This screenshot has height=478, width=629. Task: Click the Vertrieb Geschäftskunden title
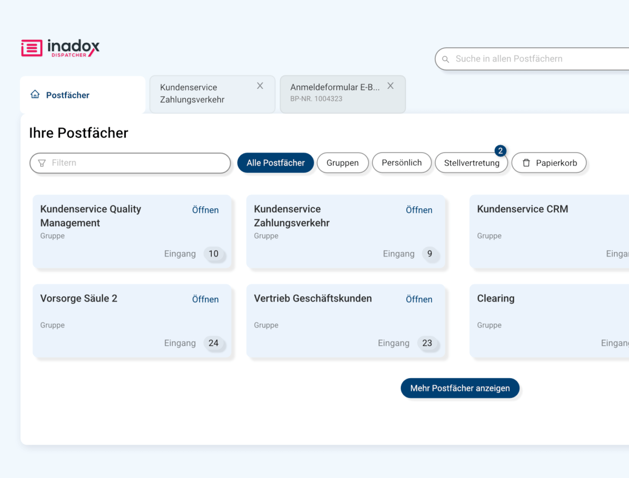[x=313, y=299]
